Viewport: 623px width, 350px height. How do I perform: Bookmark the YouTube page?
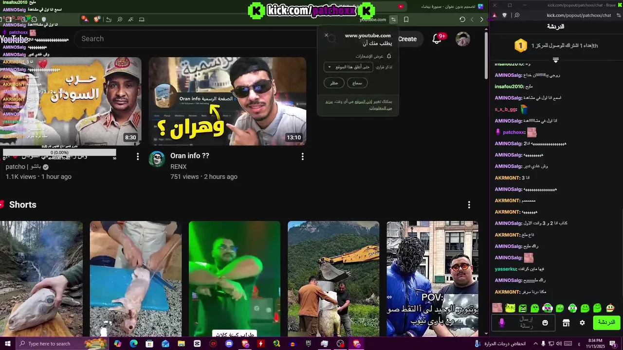(406, 19)
